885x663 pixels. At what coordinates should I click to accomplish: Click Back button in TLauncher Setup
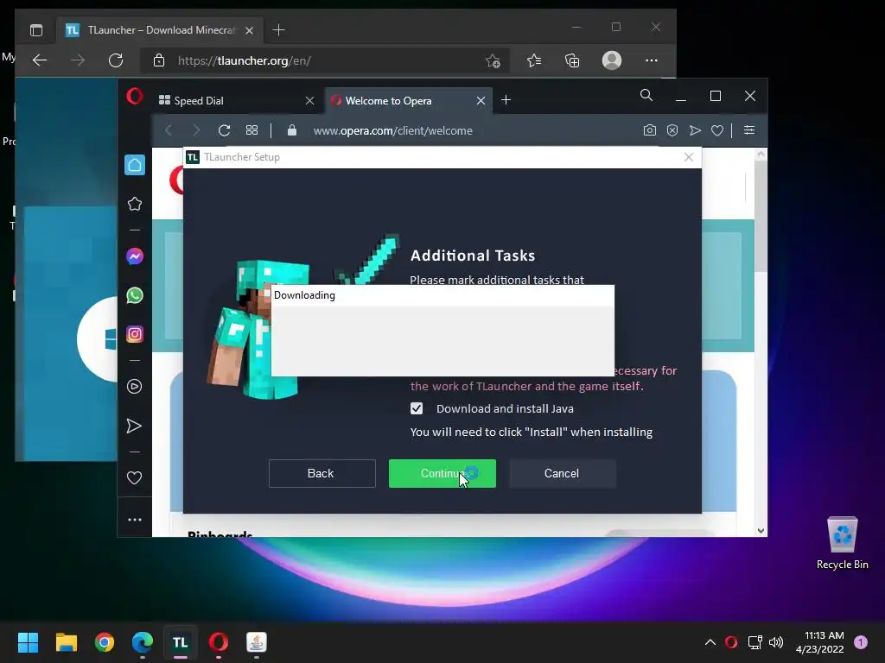coord(322,474)
